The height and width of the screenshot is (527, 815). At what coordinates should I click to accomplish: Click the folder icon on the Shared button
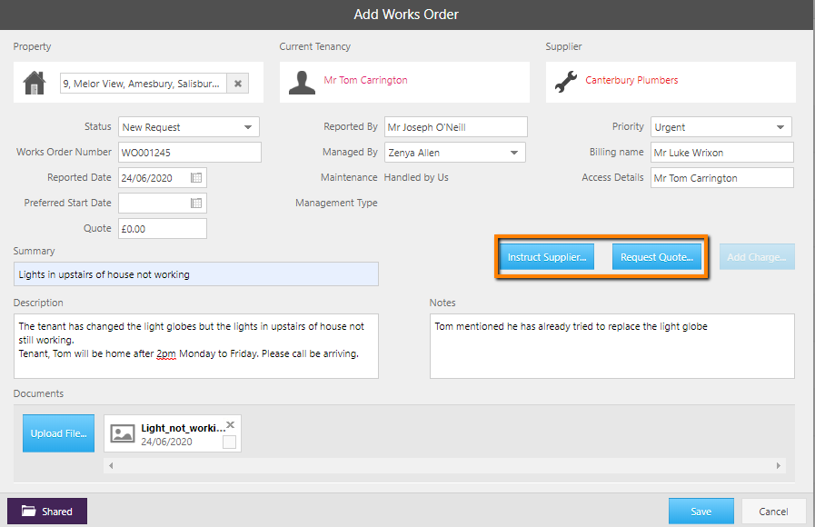coord(28,511)
